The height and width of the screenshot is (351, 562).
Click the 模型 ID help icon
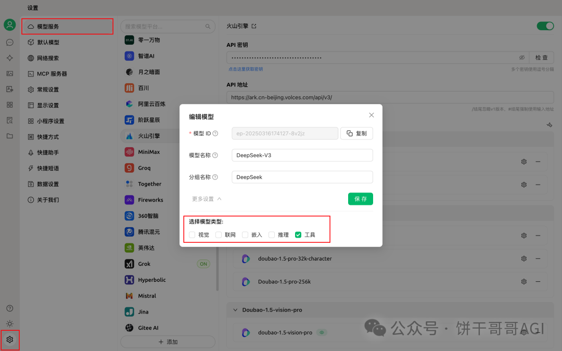pyautogui.click(x=215, y=133)
